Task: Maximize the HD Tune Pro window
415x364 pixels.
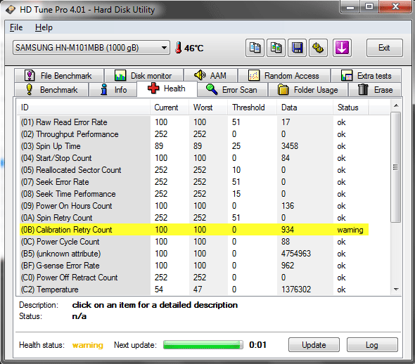Action: point(369,6)
